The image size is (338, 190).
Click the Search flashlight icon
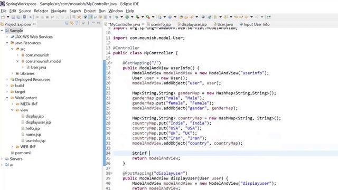[x=192, y=17]
